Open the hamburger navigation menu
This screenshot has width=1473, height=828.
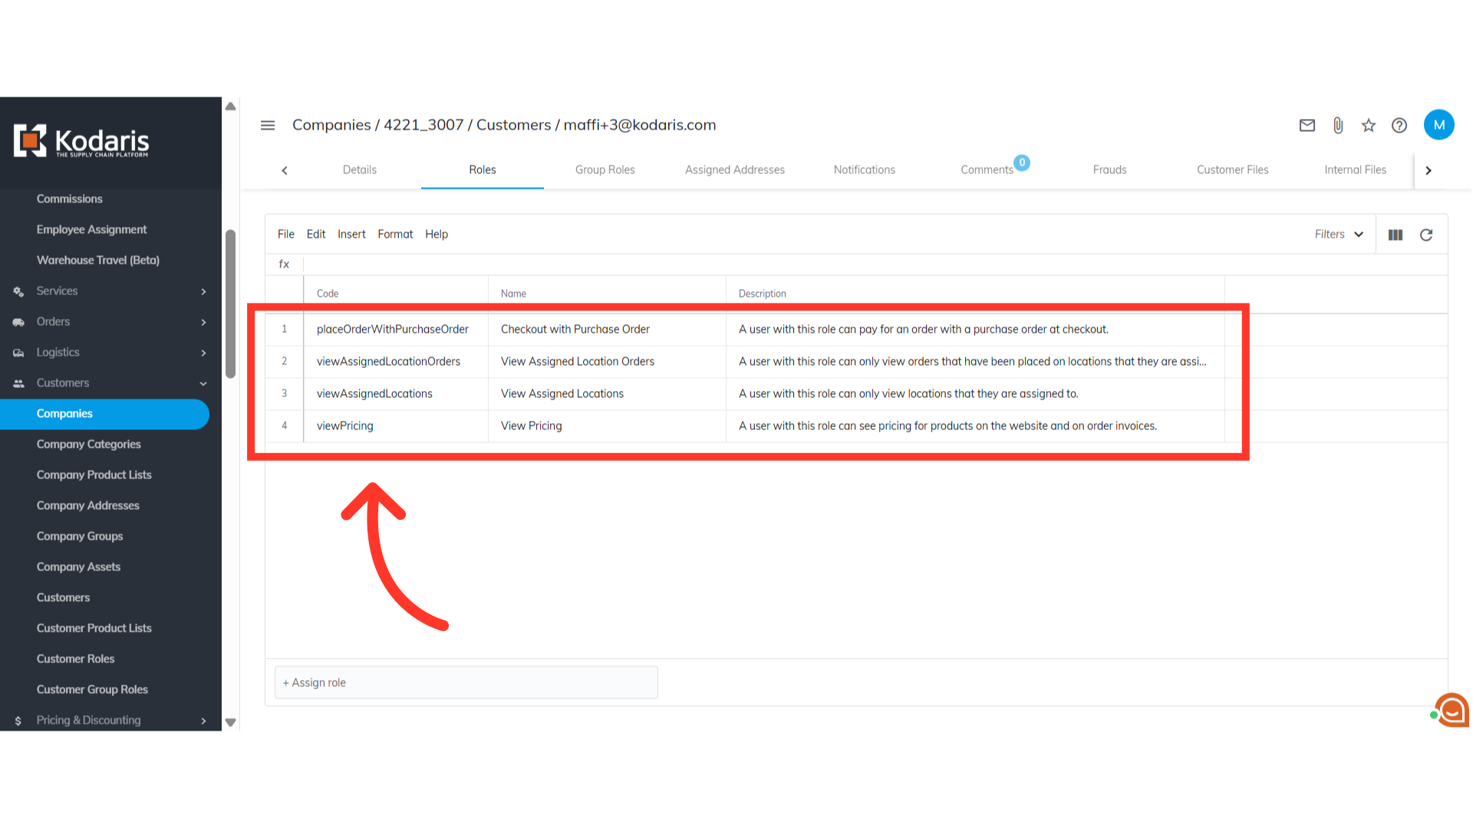tap(267, 125)
